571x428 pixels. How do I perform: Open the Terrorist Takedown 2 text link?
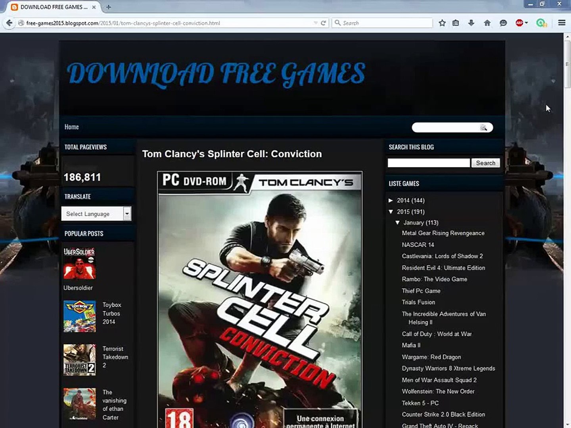(115, 357)
